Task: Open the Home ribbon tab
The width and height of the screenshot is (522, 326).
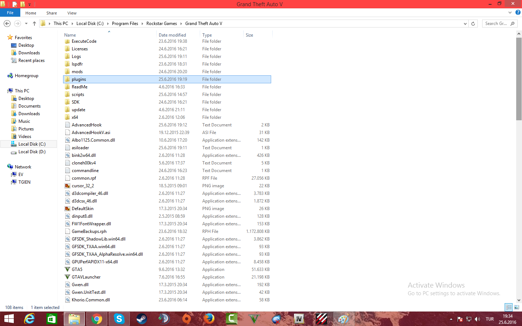Action: 31,13
